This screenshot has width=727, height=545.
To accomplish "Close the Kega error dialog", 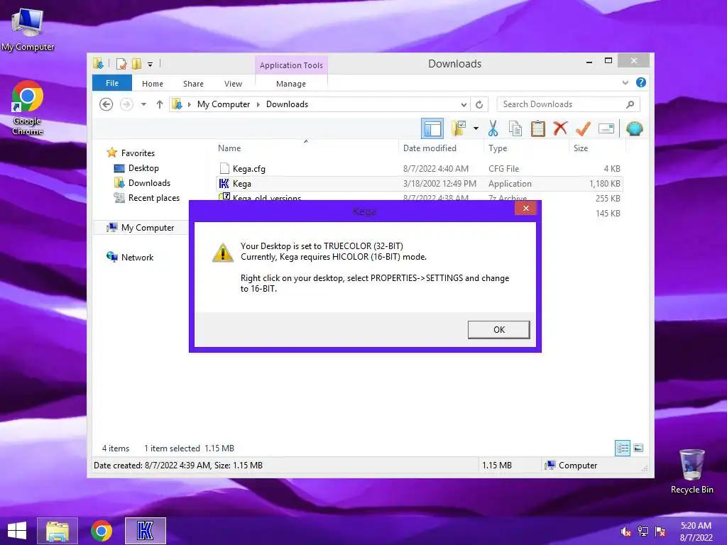I will [525, 208].
